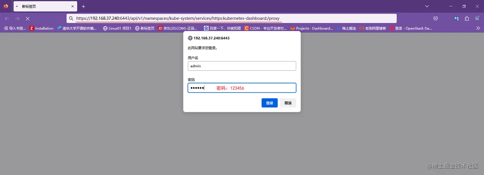
Task: Open the extensions puzzle icon
Action: tap(467, 19)
